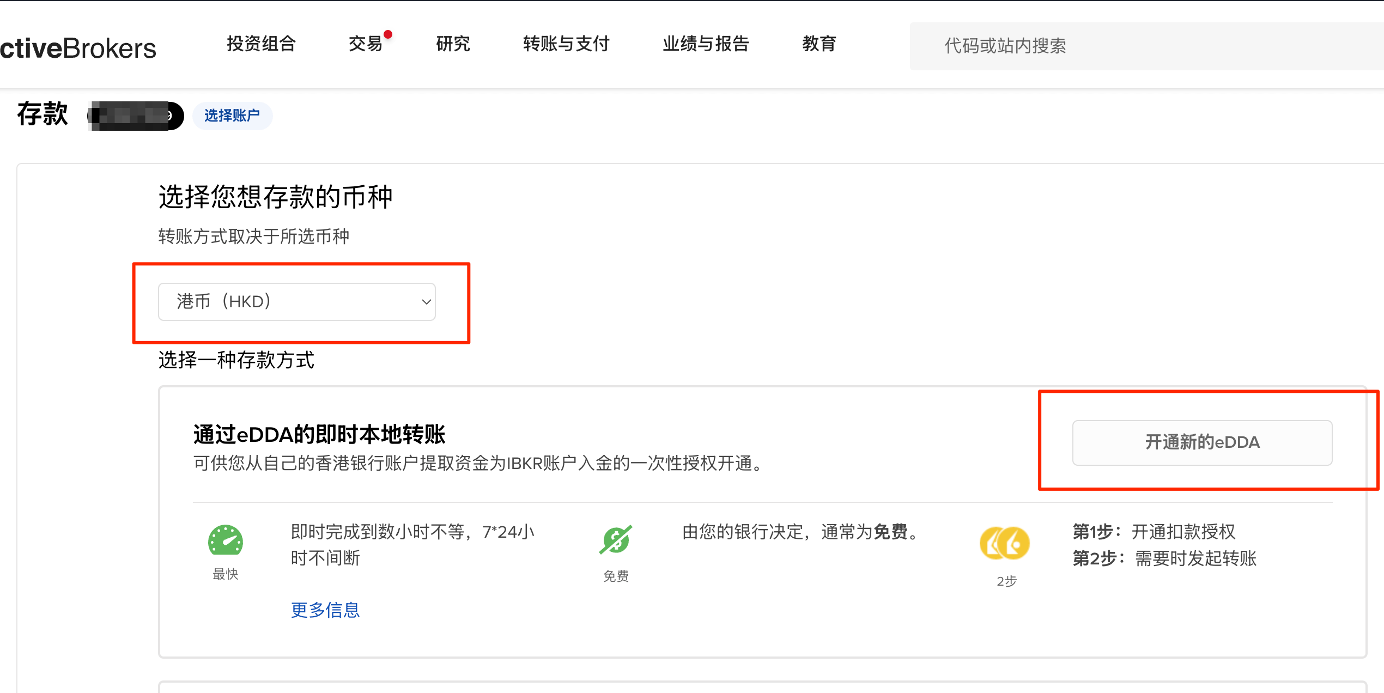Image resolution: width=1384 pixels, height=693 pixels.
Task: Open the 港币 (HKD) currency dropdown
Action: (x=296, y=302)
